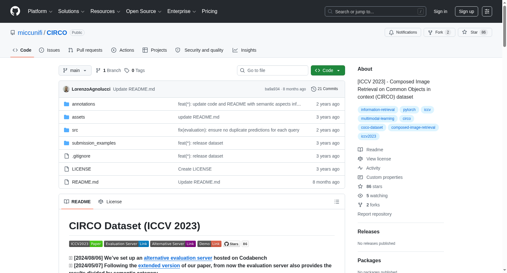Click the ICCV2023 Paper badge
The image size is (507, 273).
coord(86,244)
